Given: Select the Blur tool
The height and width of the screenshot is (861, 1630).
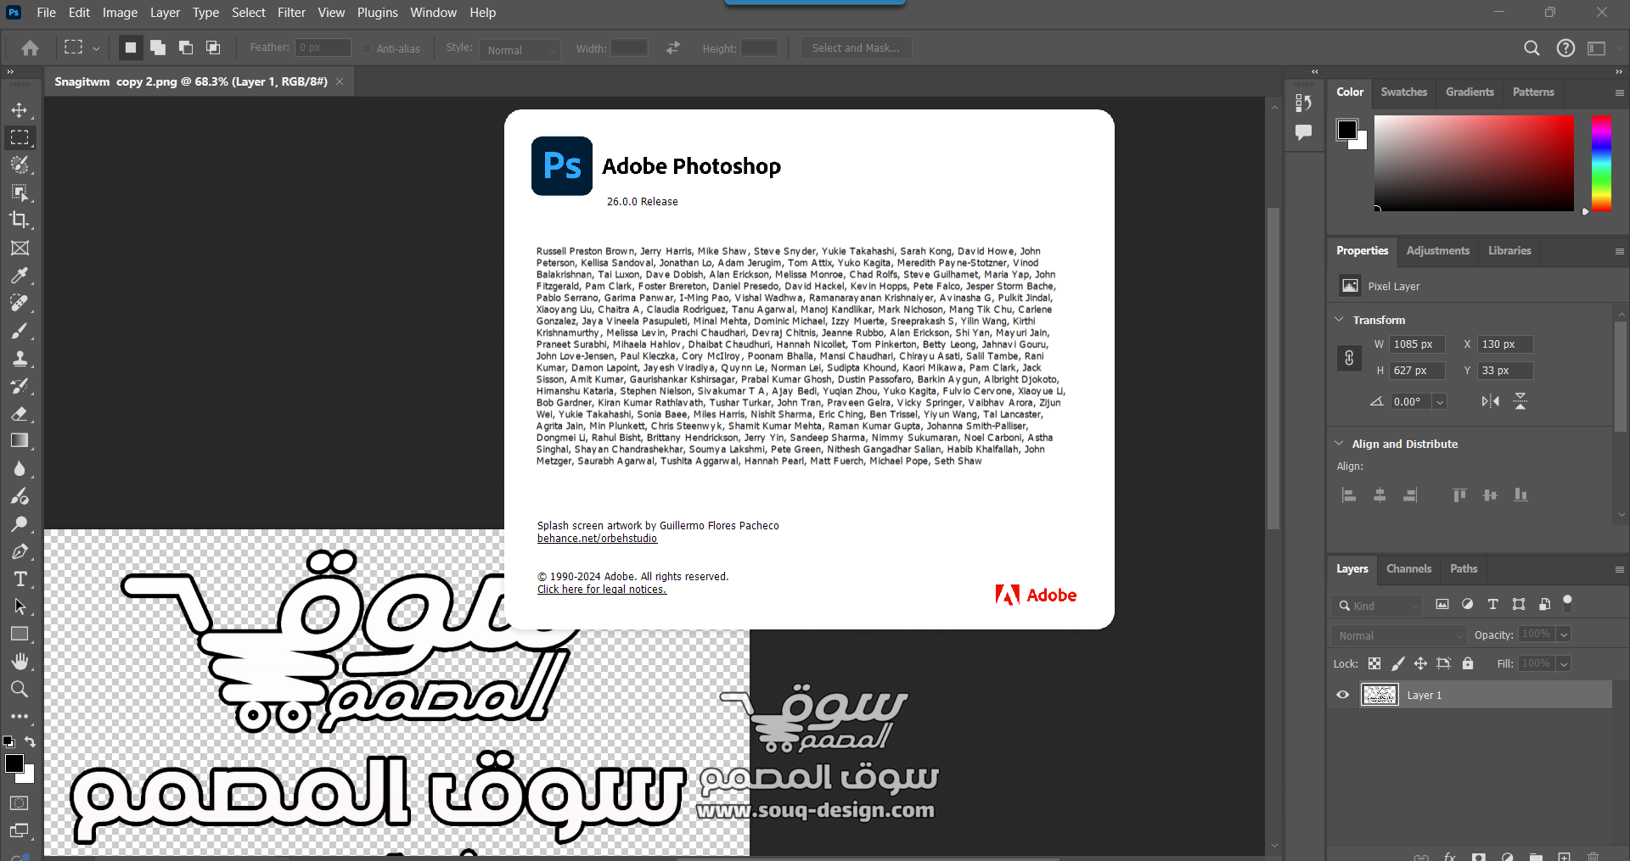Looking at the screenshot, I should [20, 468].
